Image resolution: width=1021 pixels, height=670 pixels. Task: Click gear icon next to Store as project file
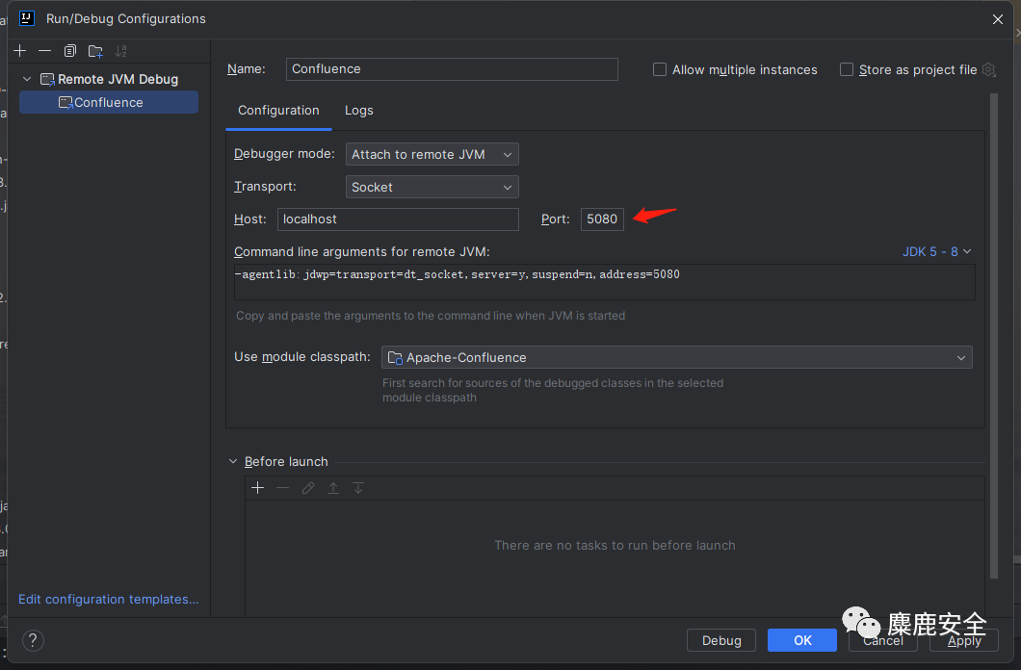(x=989, y=69)
